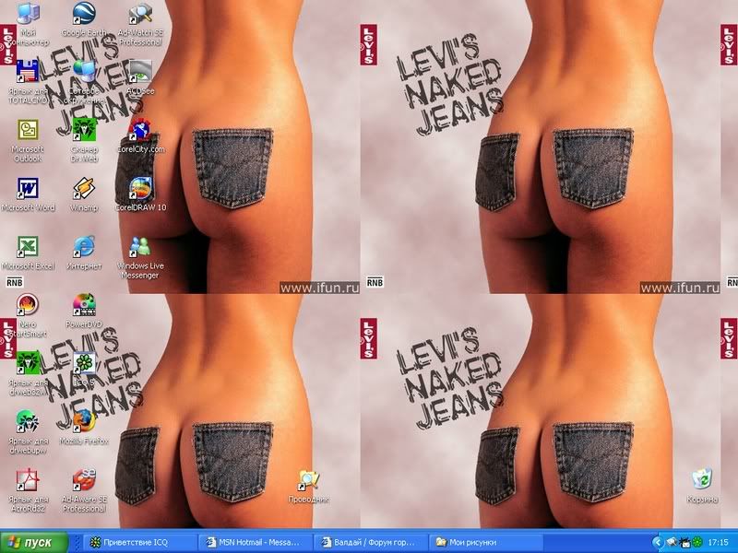
Task: Open Windows Live Messenger shortcut
Action: point(140,247)
